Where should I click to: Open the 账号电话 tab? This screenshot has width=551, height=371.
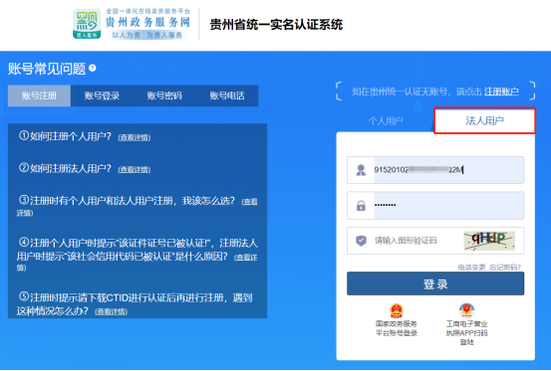pyautogui.click(x=227, y=95)
